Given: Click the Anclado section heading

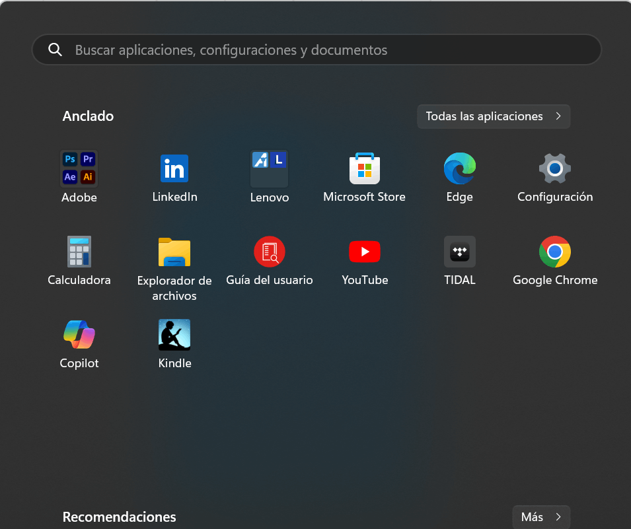Looking at the screenshot, I should point(88,116).
